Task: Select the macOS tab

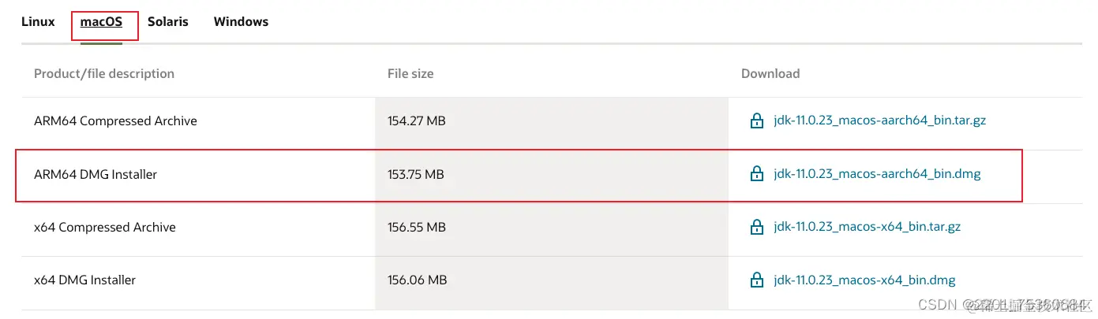Action: [x=101, y=22]
